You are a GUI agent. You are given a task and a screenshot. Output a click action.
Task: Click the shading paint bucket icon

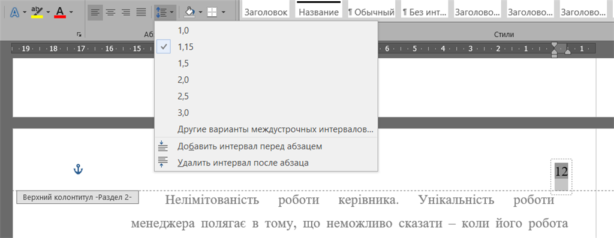coord(189,12)
